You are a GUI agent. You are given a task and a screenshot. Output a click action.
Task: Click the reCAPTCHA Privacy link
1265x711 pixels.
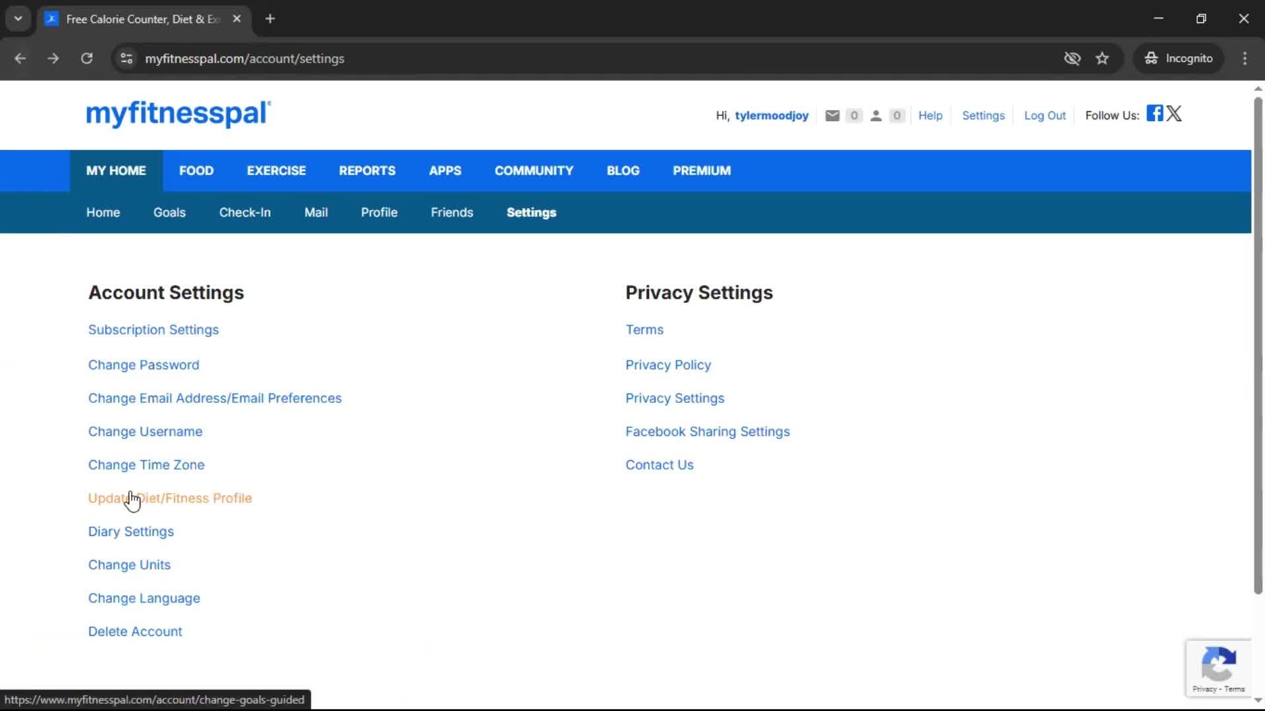[1204, 689]
